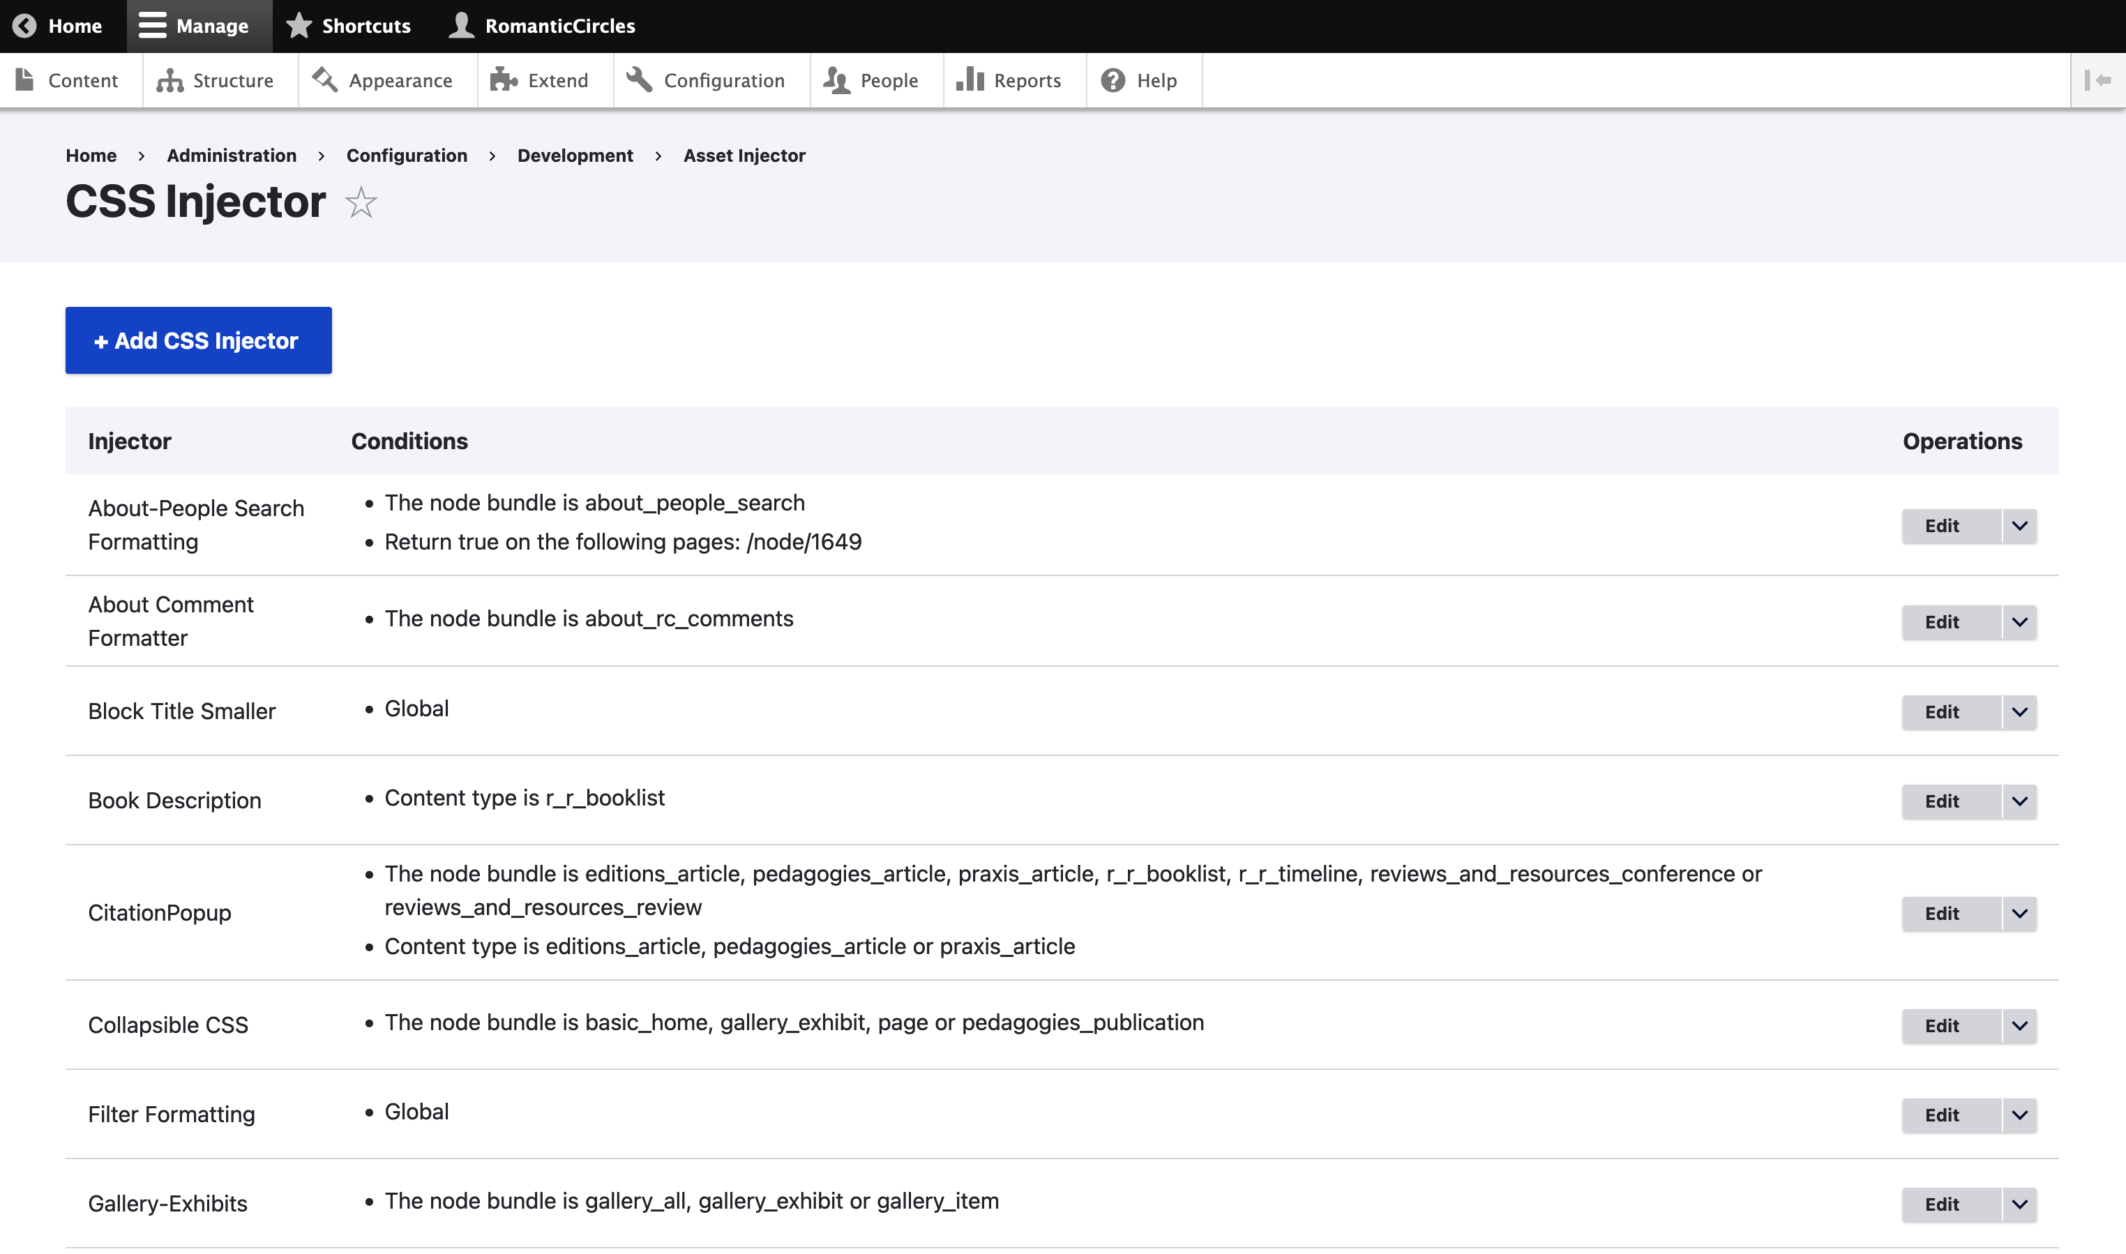
Task: Click basic_home, gallery_exhibit bundle condition text
Action: 794,1022
